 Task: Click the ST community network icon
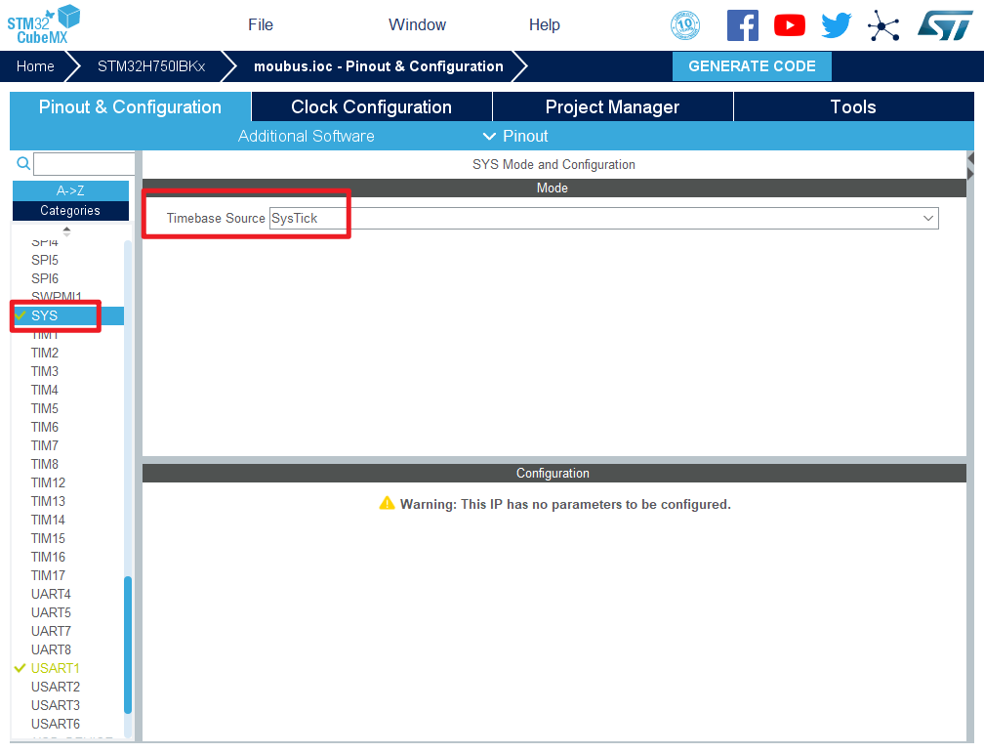click(883, 25)
